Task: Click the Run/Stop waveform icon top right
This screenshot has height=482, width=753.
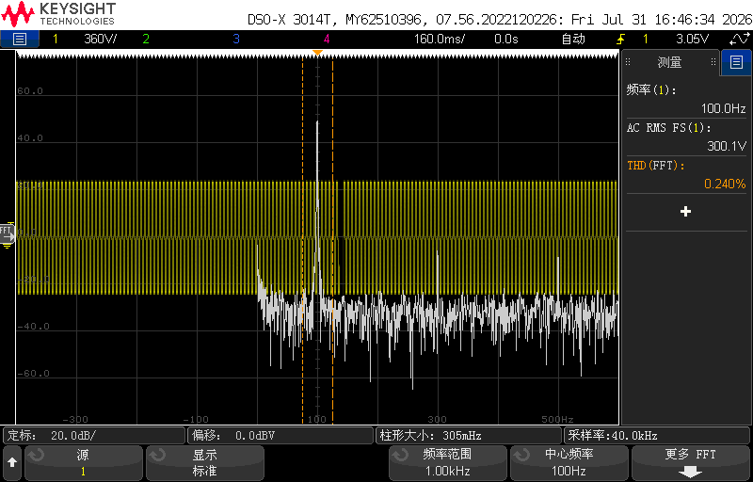Action: 740,39
